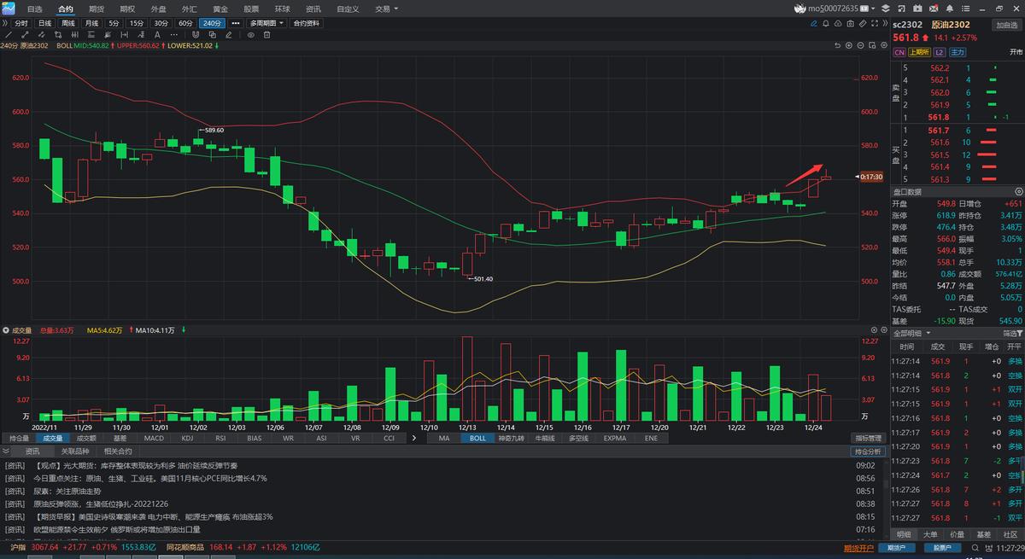This screenshot has width=1025, height=559.
Task: Open the 期货 top menu tab
Action: click(x=97, y=9)
